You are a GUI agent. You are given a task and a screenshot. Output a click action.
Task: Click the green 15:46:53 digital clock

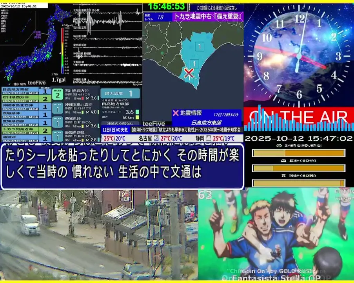click(x=166, y=6)
